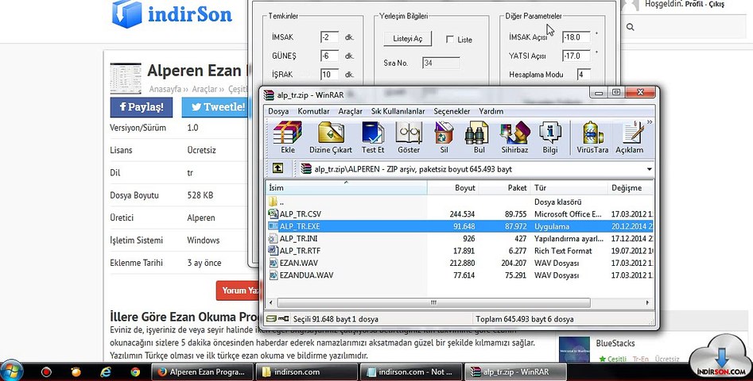Click the Profil link
Screen dimensions: 753x381
(694, 4)
